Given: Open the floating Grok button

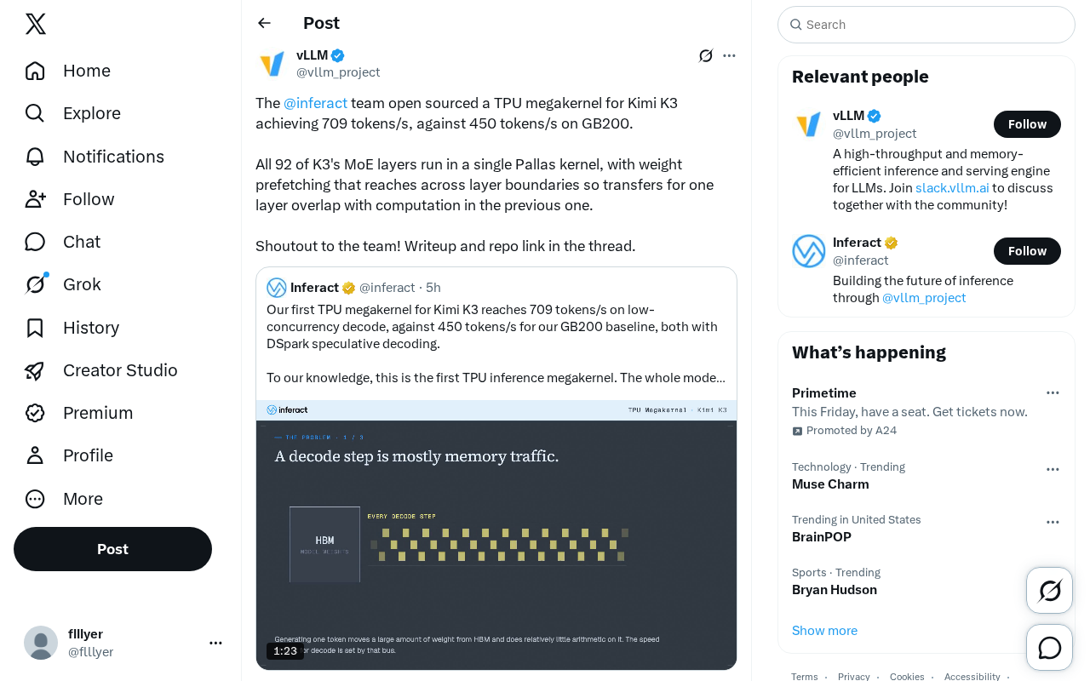Looking at the screenshot, I should (1050, 590).
